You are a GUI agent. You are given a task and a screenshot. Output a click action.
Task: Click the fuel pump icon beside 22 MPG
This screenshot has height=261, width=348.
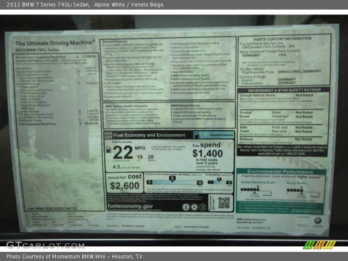point(109,150)
